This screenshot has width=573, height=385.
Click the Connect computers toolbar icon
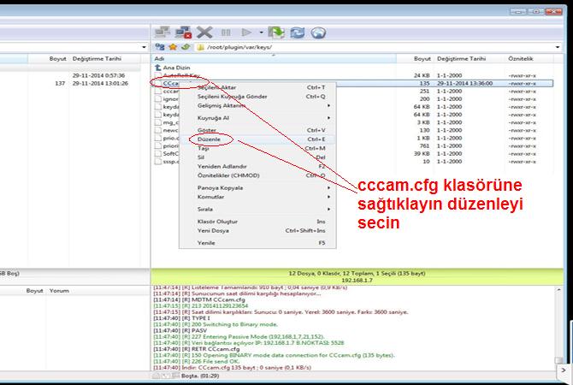tap(162, 33)
